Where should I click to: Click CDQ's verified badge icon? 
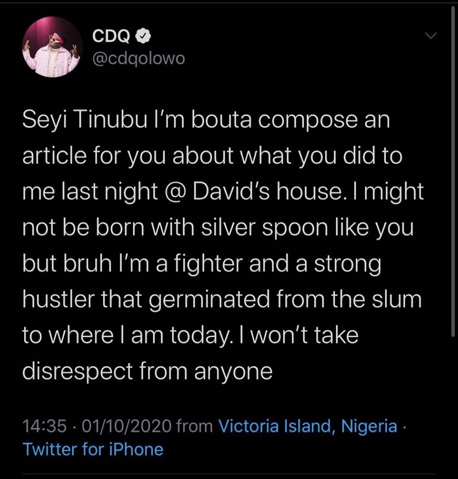[x=145, y=37]
